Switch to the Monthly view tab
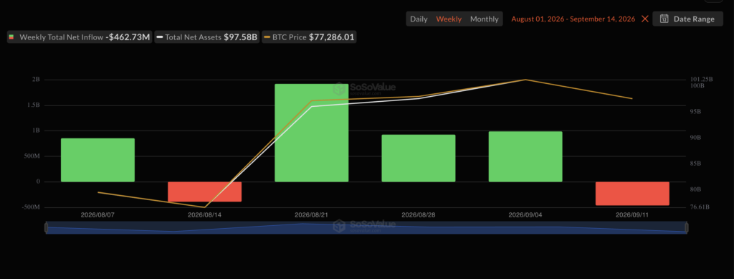734x279 pixels. pyautogui.click(x=485, y=19)
